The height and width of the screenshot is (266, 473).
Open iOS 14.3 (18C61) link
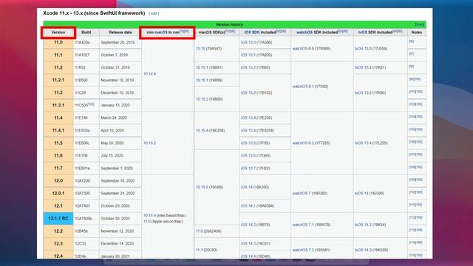(x=256, y=244)
